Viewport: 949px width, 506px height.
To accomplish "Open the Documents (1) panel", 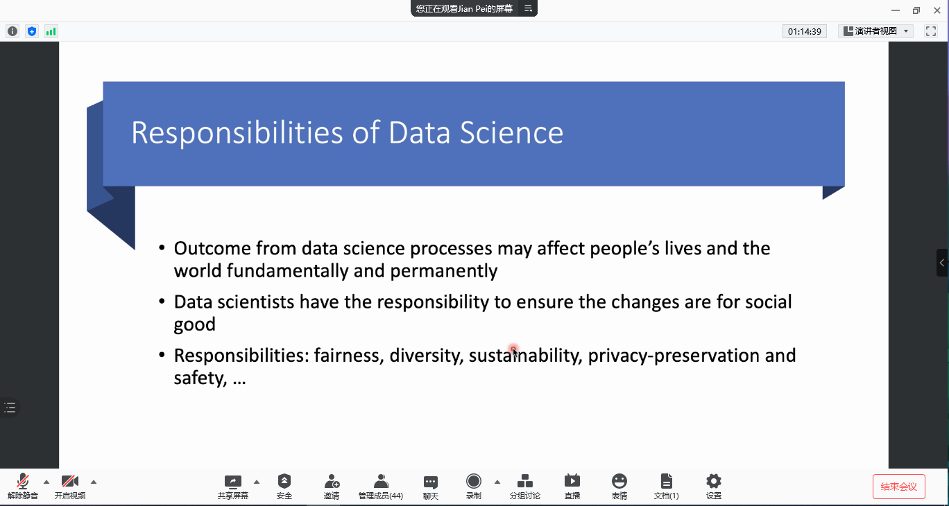I will [666, 486].
